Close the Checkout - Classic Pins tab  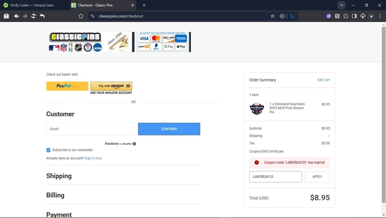point(133,5)
